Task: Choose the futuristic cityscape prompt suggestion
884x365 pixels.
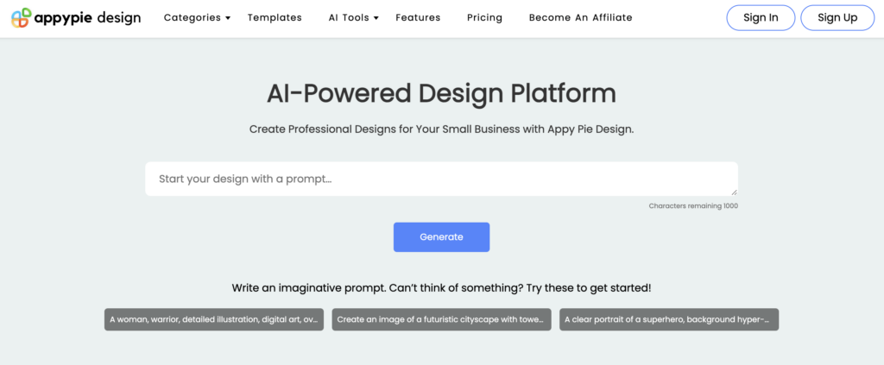Action: [441, 319]
